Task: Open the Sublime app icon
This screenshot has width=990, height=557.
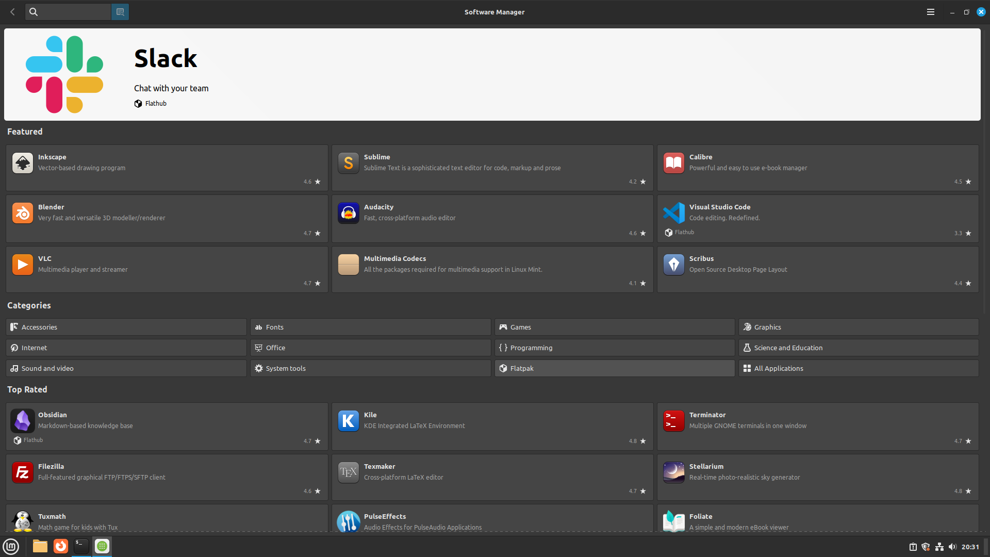Action: 349,163
